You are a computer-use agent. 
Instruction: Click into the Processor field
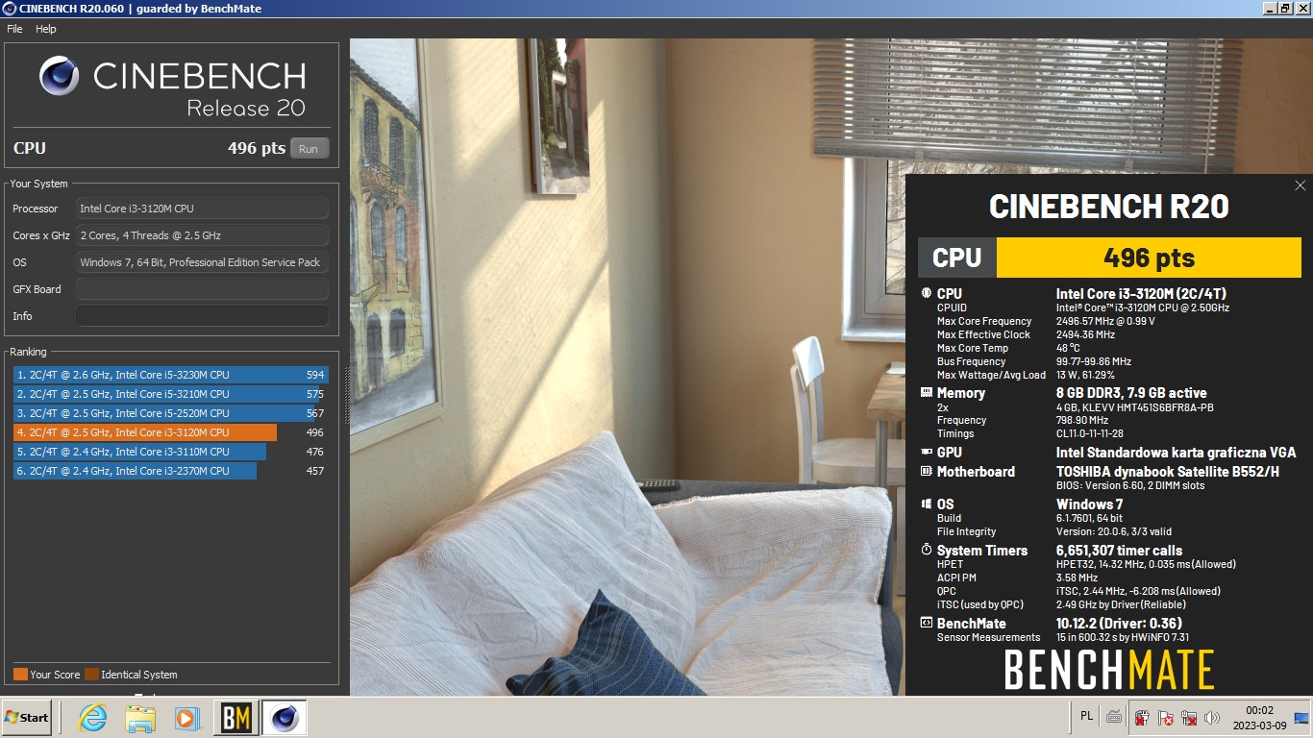(202, 209)
